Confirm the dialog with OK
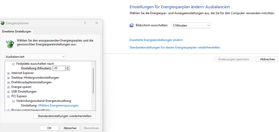The height and width of the screenshot is (132, 279). click(x=49, y=128)
